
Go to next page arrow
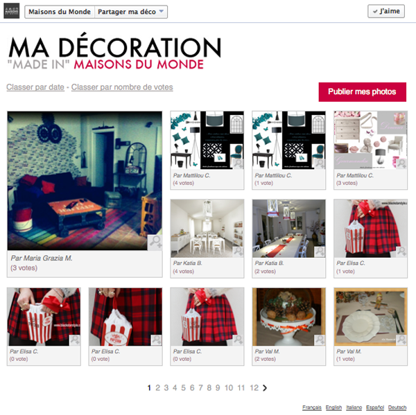(265, 388)
